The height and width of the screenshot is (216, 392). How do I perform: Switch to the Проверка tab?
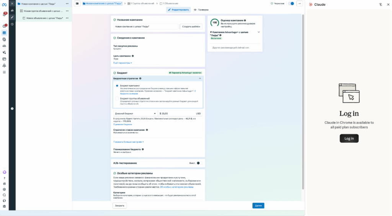(x=201, y=10)
